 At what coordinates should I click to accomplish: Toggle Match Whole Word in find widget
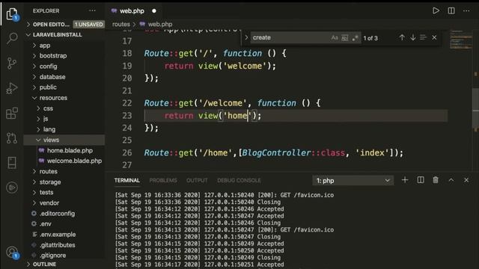click(x=345, y=38)
